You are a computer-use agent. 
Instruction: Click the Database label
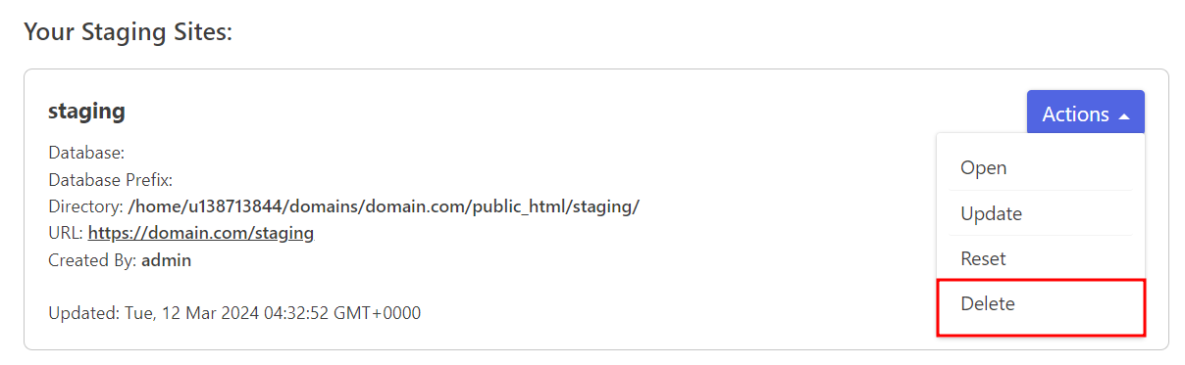[x=86, y=154]
